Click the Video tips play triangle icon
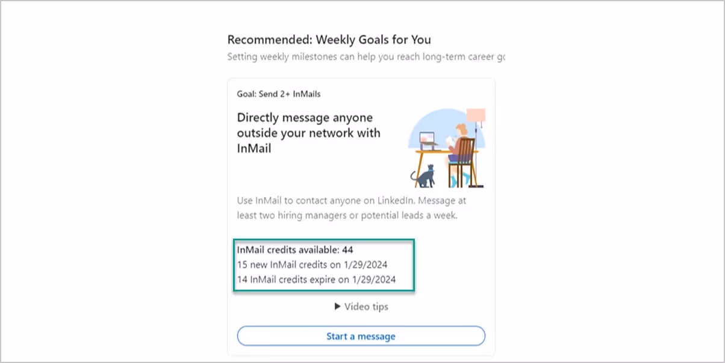This screenshot has height=363, width=725. pyautogui.click(x=338, y=307)
